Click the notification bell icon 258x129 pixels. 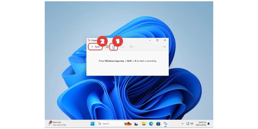coord(208,124)
